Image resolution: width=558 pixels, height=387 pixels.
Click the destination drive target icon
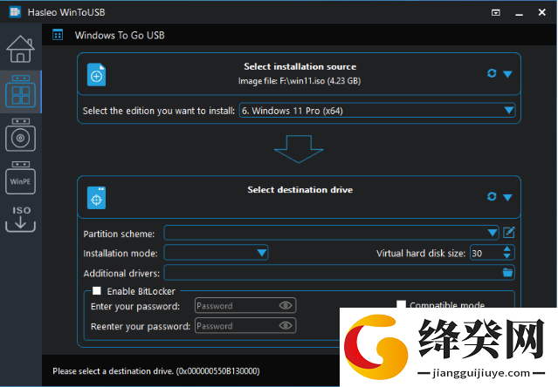coord(96,198)
